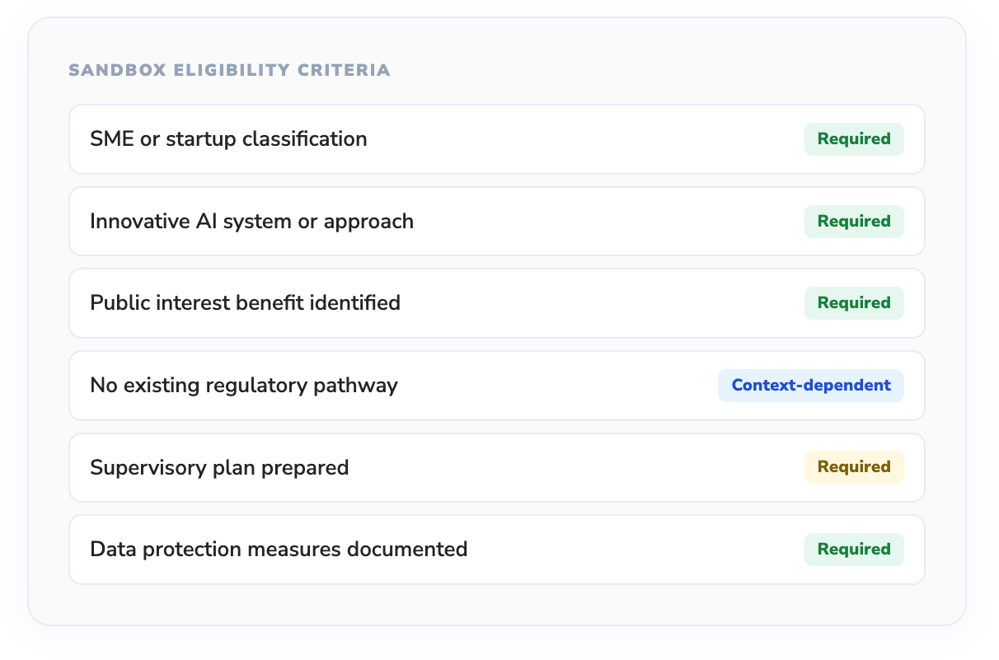This screenshot has height=660, width=999.
Task: Click the 'No existing regulatory pathway' text
Action: click(244, 386)
